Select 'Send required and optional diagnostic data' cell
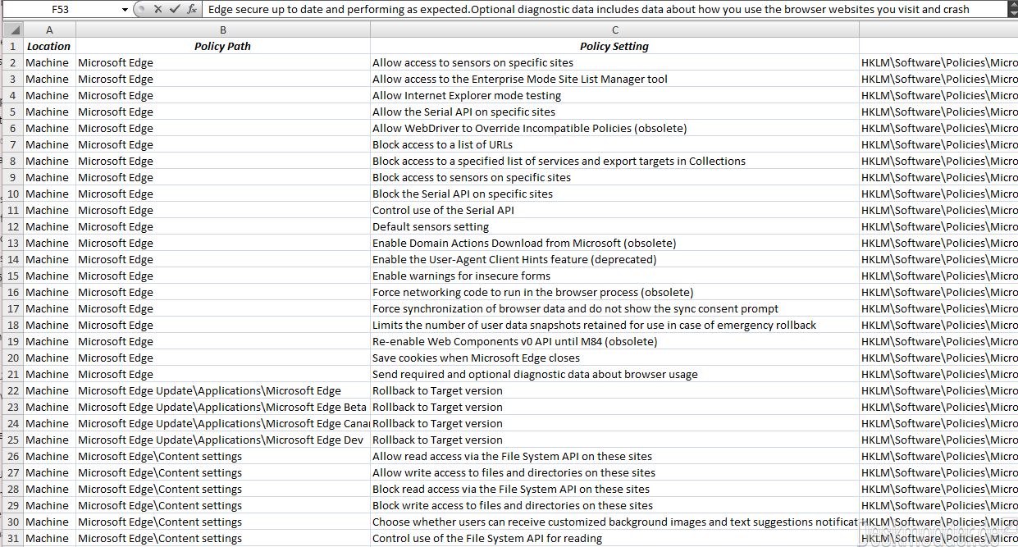 614,374
